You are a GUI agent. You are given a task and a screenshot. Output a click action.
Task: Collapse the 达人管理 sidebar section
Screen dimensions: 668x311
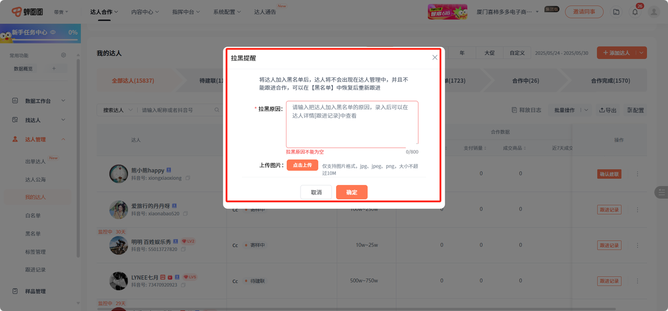63,139
